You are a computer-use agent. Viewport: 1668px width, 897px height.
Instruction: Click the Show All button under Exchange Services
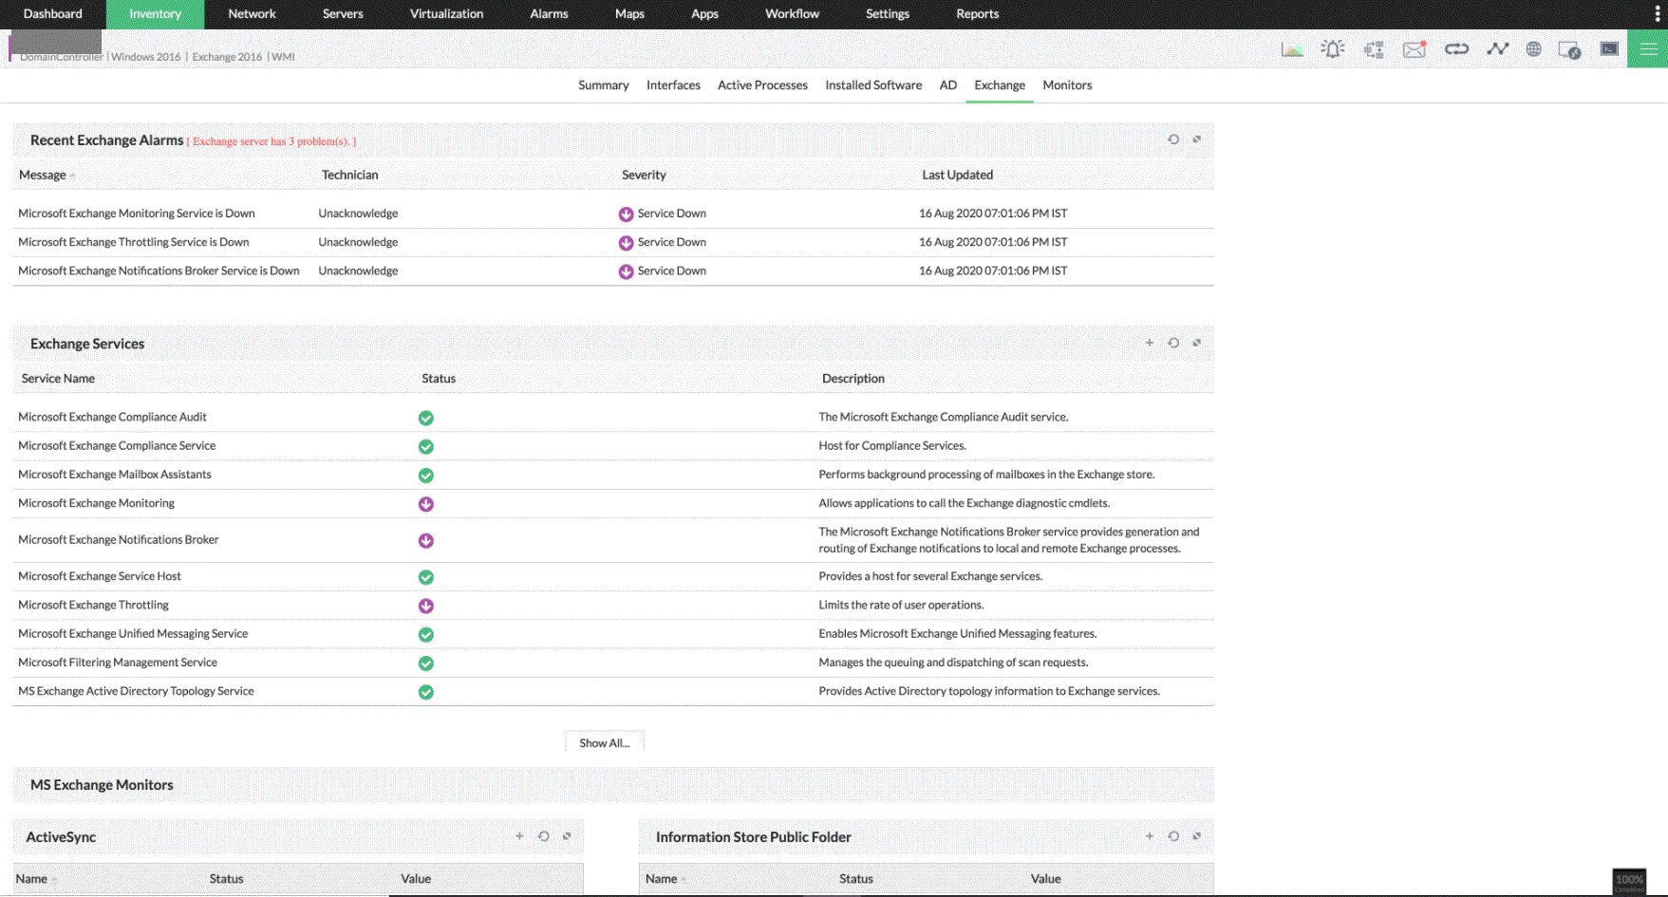604,741
